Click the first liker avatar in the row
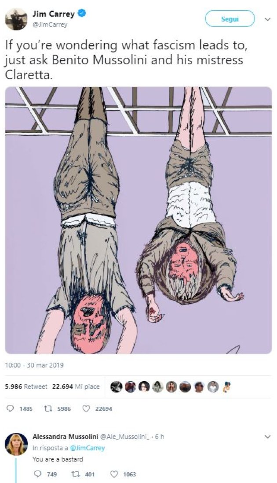 point(116,386)
